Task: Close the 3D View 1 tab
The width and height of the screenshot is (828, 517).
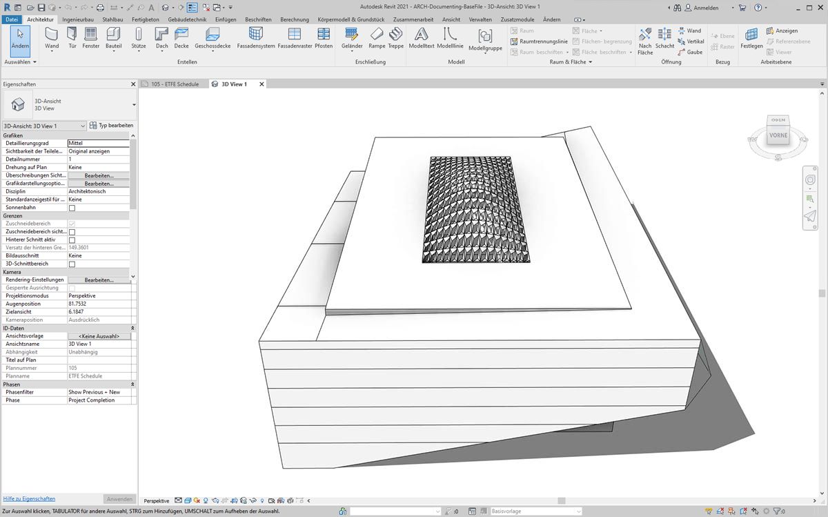Action: 262,84
